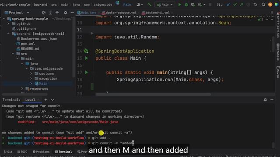Click in terminal command input line
280x157 pixels.
[113, 143]
